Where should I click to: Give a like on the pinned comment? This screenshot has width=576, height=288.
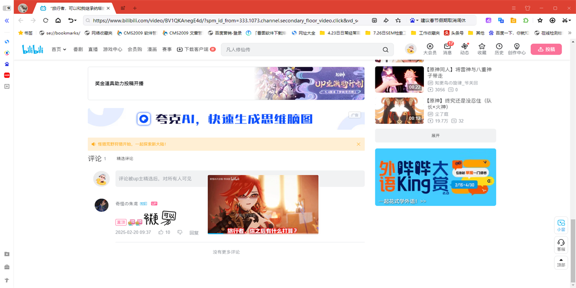pos(162,232)
